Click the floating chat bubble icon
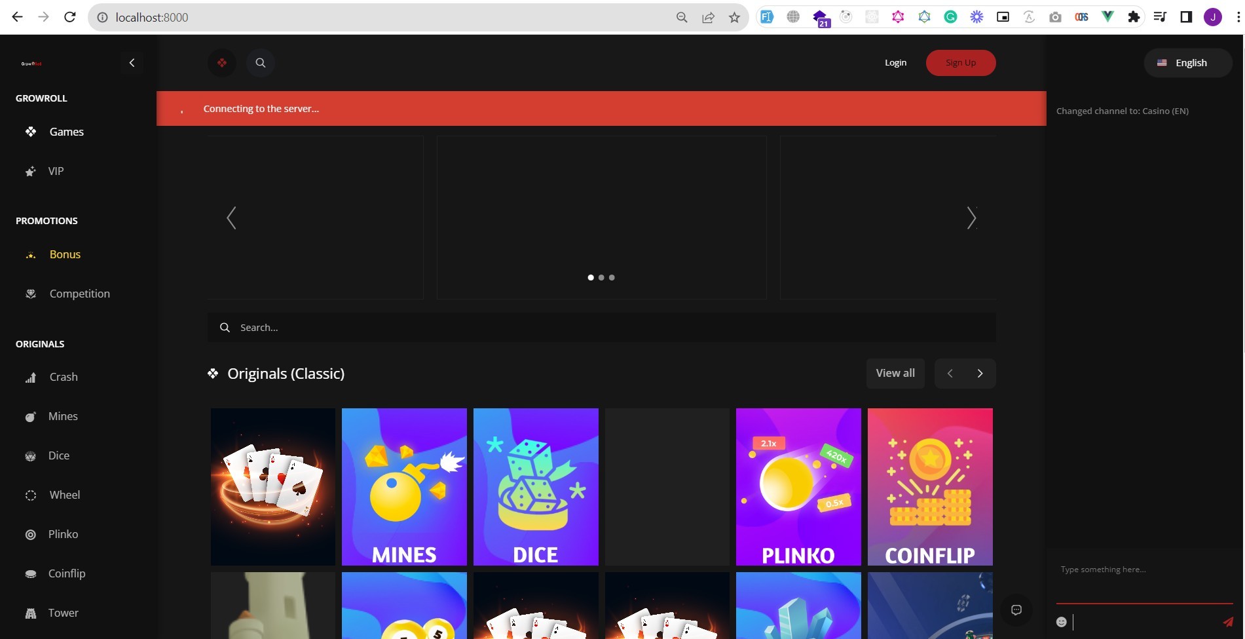The image size is (1245, 639). [x=1016, y=610]
